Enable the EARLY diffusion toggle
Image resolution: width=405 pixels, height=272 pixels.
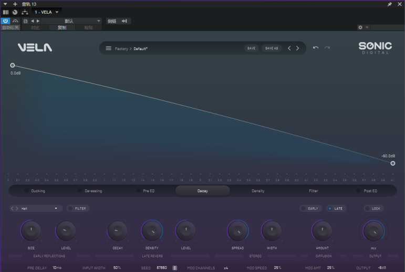310,208
